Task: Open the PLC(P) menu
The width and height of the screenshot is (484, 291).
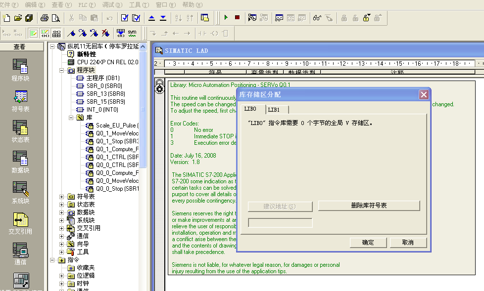Action: [87, 4]
